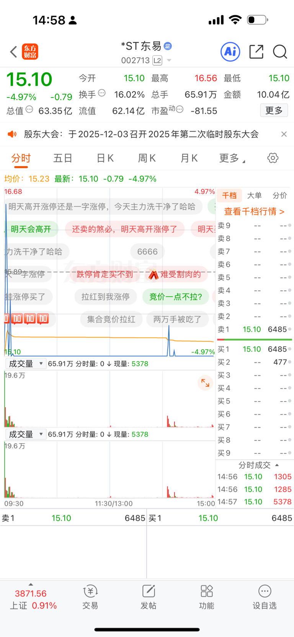Tap the share export icon

(x=256, y=52)
